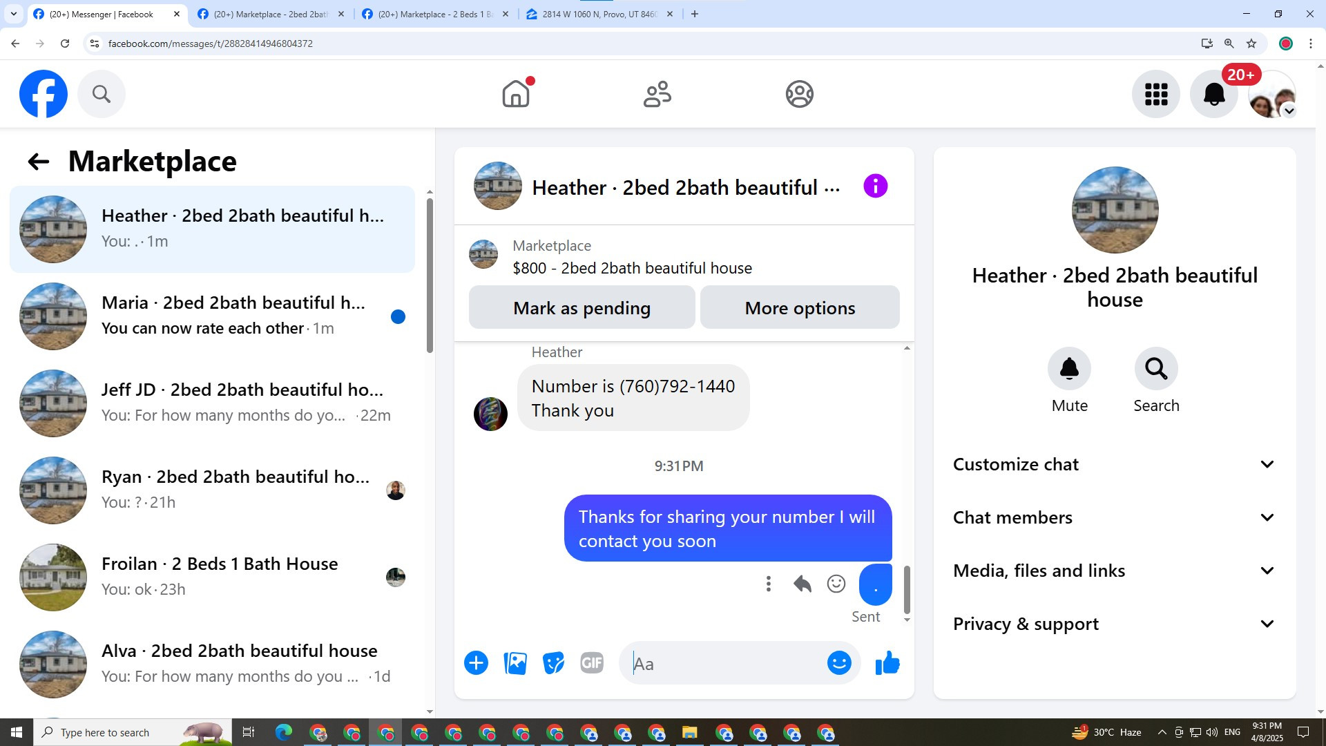Viewport: 1326px width, 746px height.
Task: Switch to the Provo UT Zillow tab
Action: (x=598, y=14)
